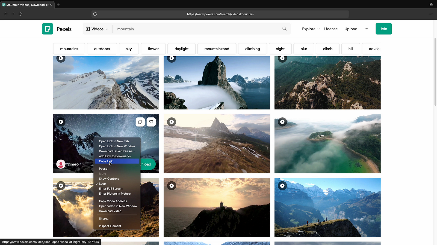Open the Videos type dropdown
The image size is (437, 245).
click(97, 29)
